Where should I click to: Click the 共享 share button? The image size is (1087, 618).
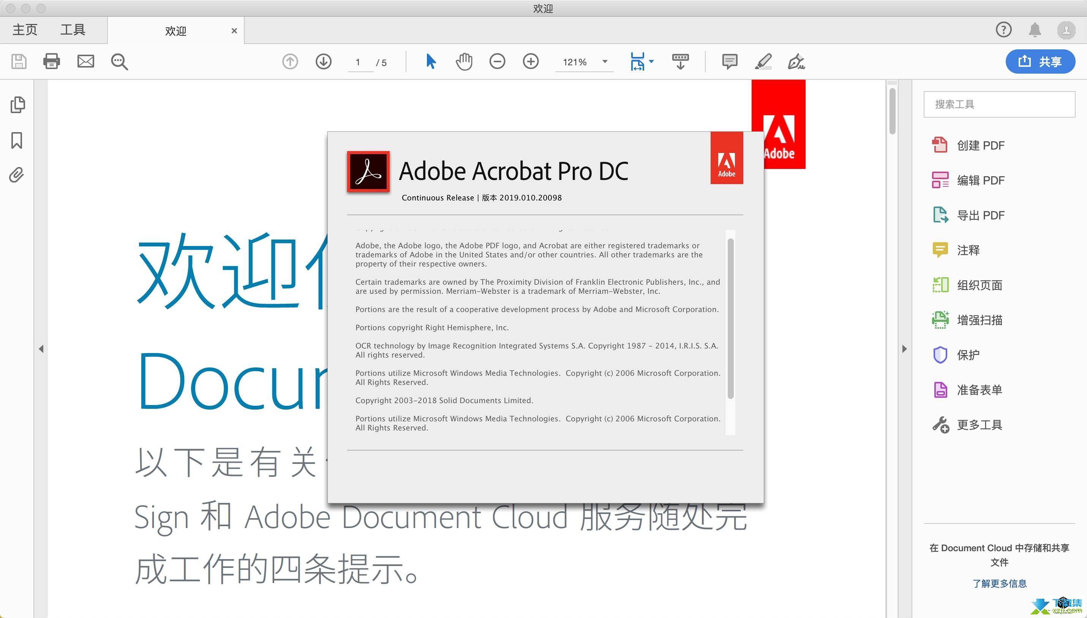tap(1040, 61)
